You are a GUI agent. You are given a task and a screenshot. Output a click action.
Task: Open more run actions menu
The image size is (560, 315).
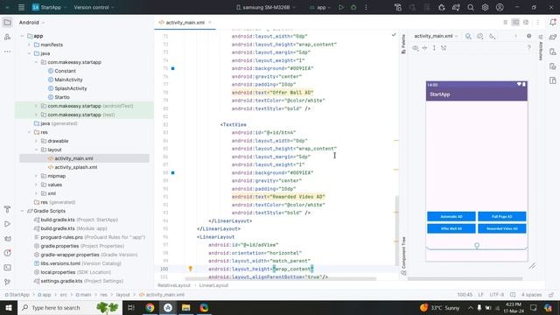coord(366,7)
